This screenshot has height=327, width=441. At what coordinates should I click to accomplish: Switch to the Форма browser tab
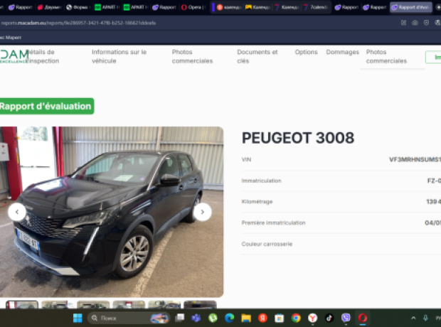coord(78,7)
